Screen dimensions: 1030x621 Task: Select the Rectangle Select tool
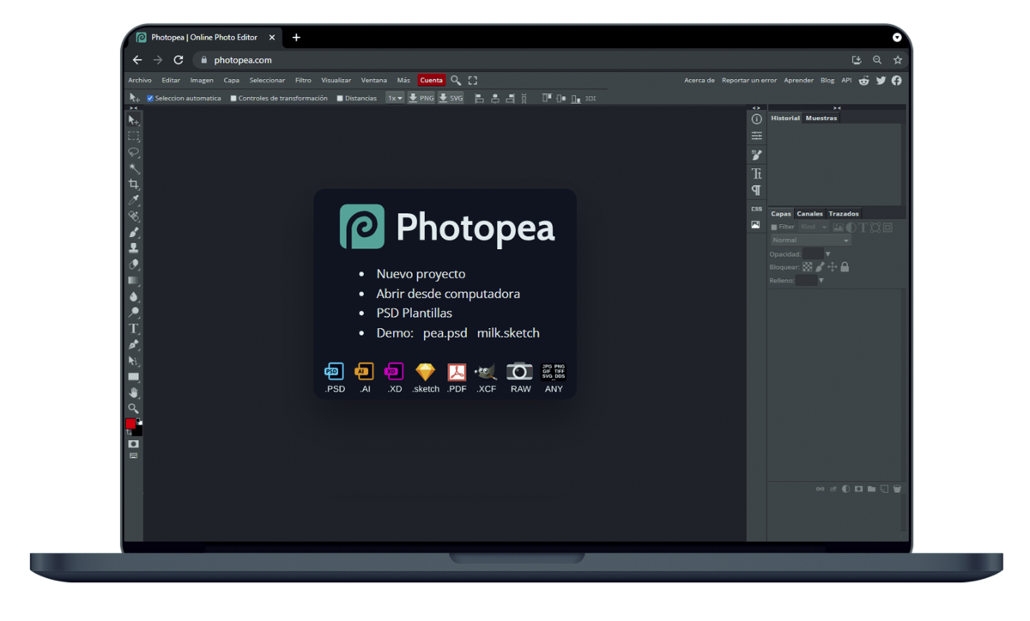(x=133, y=137)
